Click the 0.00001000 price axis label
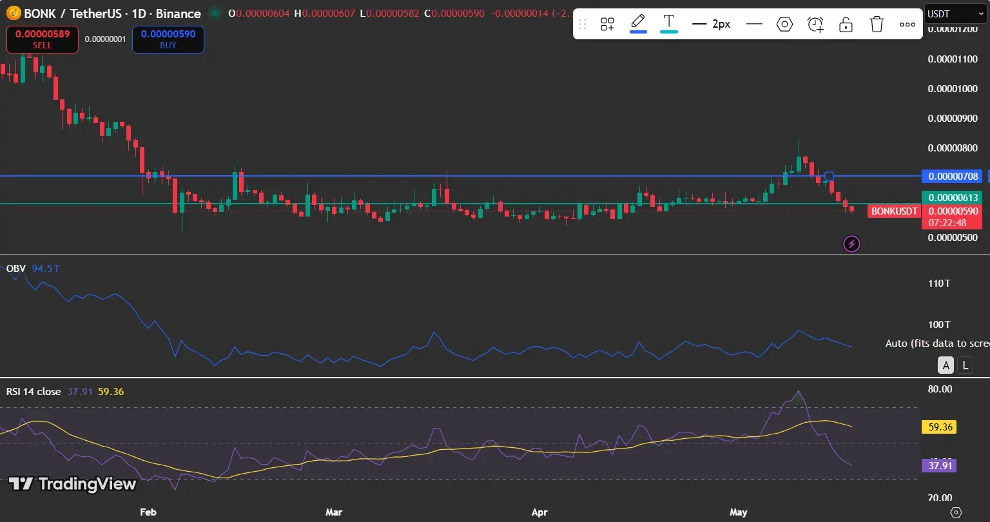The height and width of the screenshot is (522, 990). [953, 88]
